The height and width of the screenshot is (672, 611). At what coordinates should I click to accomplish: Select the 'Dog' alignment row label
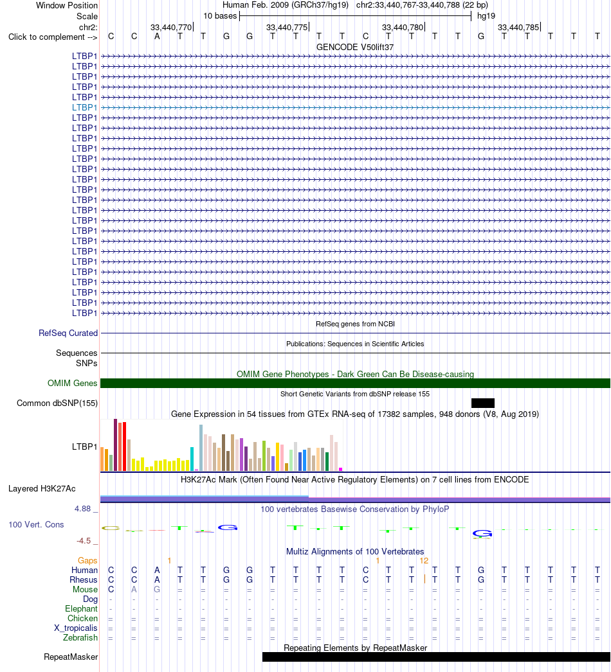(x=91, y=599)
